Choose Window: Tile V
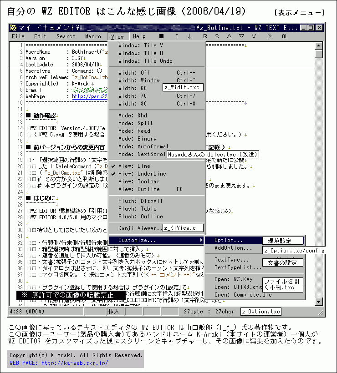 pyautogui.click(x=157, y=45)
